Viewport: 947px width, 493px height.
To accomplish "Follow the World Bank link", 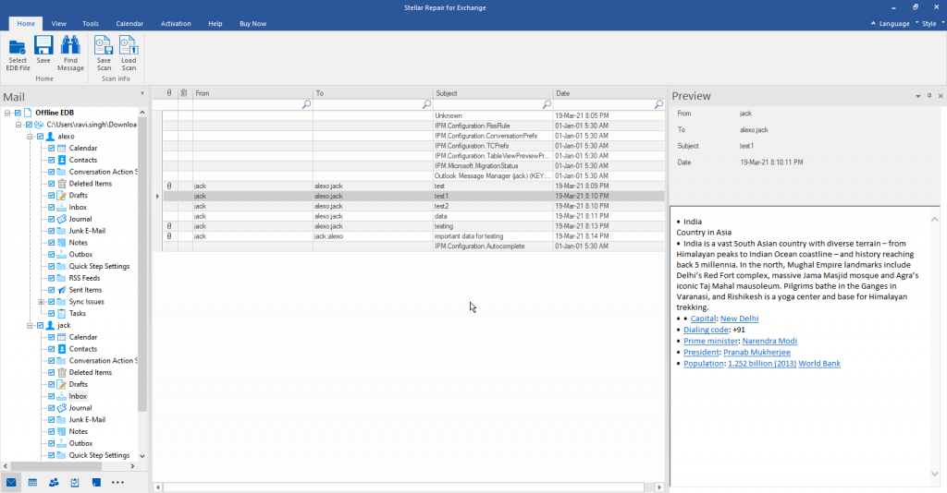I will (x=819, y=364).
